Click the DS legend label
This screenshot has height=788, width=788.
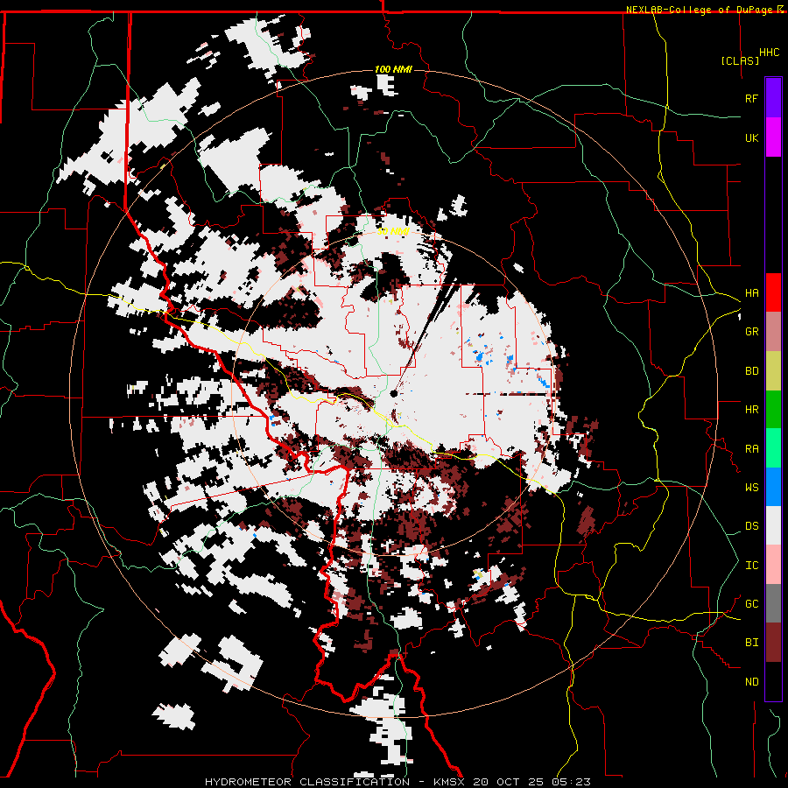tap(751, 526)
